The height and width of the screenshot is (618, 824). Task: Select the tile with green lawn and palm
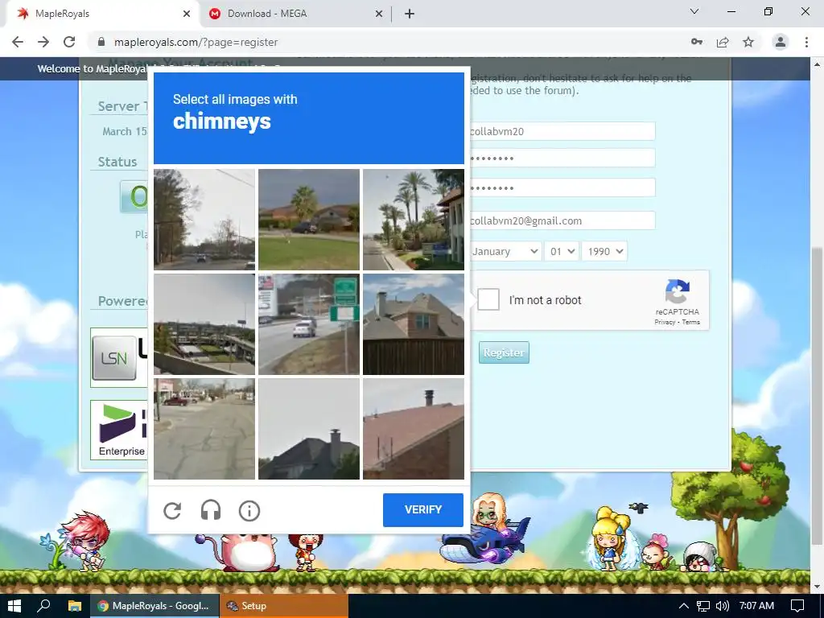tap(309, 220)
